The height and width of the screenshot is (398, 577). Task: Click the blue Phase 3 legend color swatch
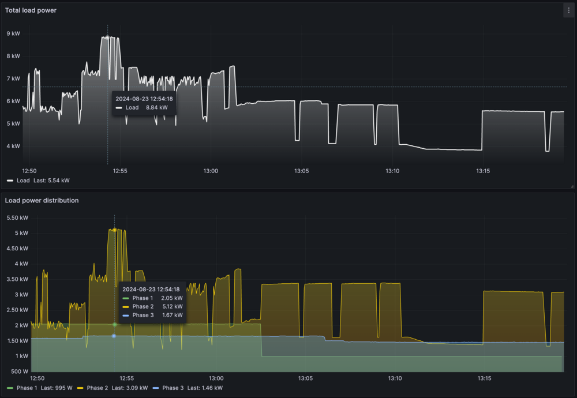coord(157,388)
